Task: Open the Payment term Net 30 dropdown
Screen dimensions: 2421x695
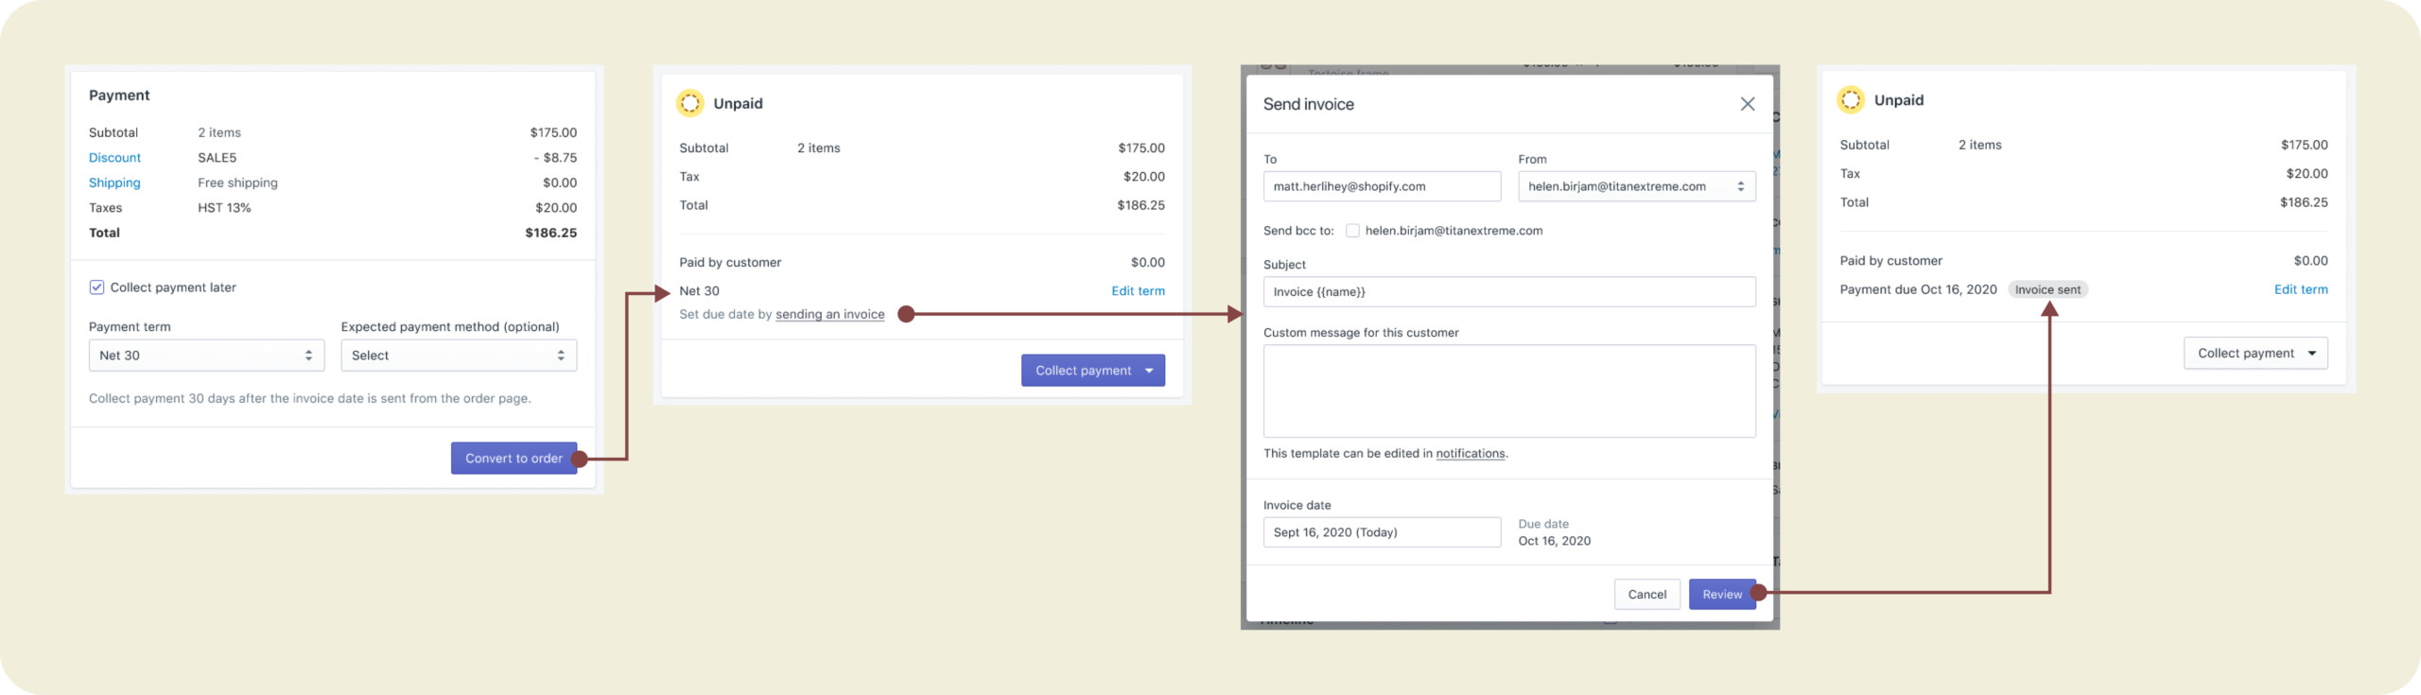Action: [x=206, y=356]
